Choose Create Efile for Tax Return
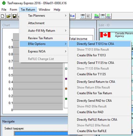The image size is (133, 136). [100, 93]
